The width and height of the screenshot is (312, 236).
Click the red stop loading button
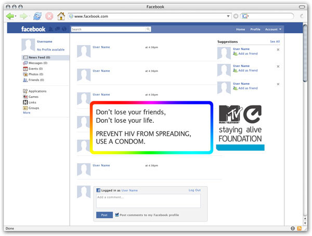pos(49,16)
